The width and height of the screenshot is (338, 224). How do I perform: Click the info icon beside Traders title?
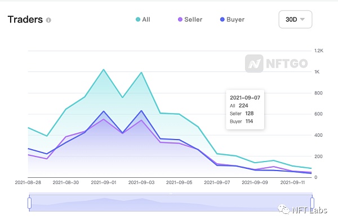(x=48, y=20)
